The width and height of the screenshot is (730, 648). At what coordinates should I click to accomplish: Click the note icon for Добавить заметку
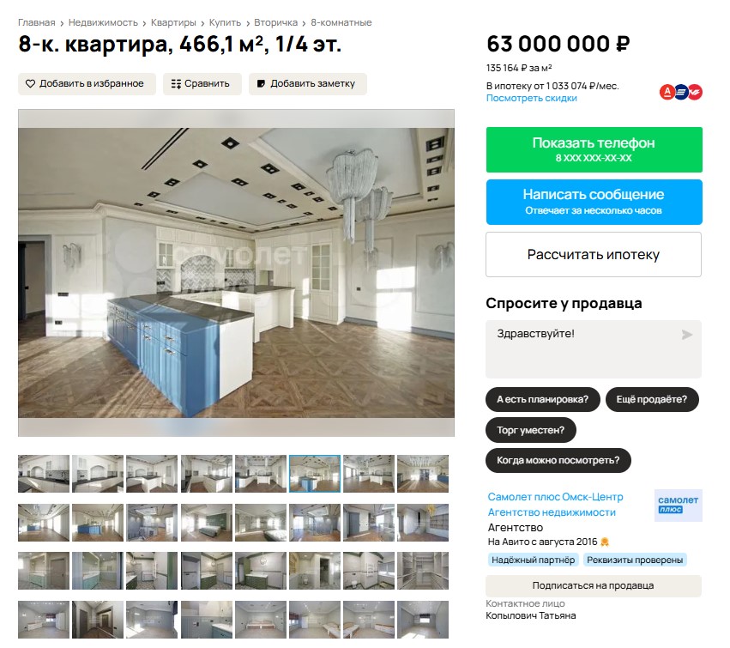[261, 84]
